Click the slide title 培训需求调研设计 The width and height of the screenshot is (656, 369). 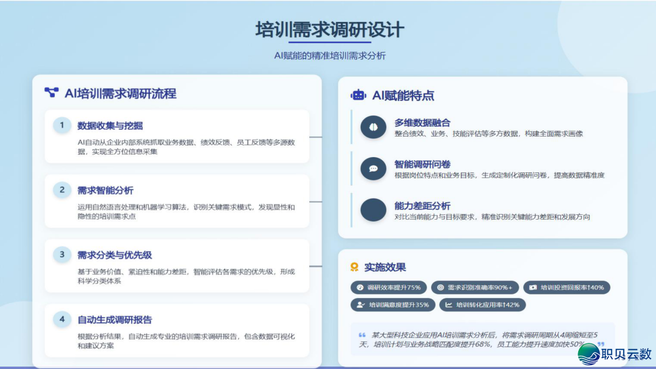(x=330, y=30)
